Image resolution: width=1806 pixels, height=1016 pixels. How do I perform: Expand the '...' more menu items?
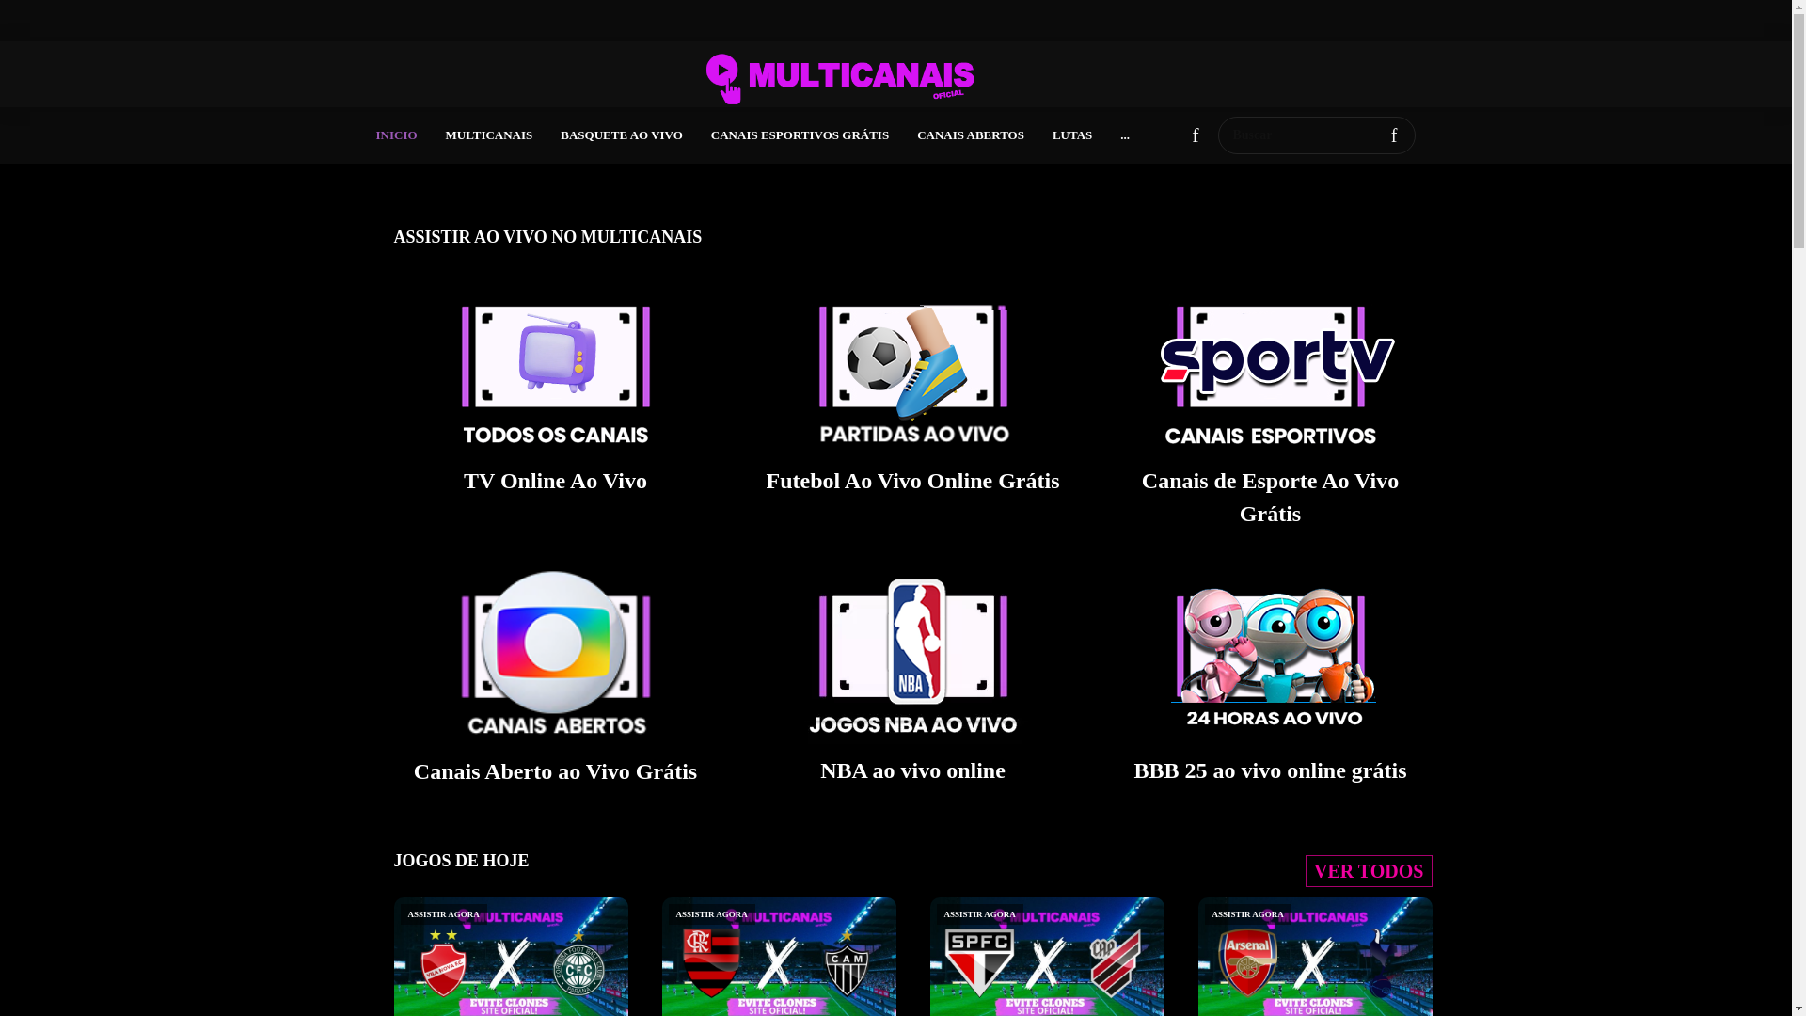tap(1125, 135)
